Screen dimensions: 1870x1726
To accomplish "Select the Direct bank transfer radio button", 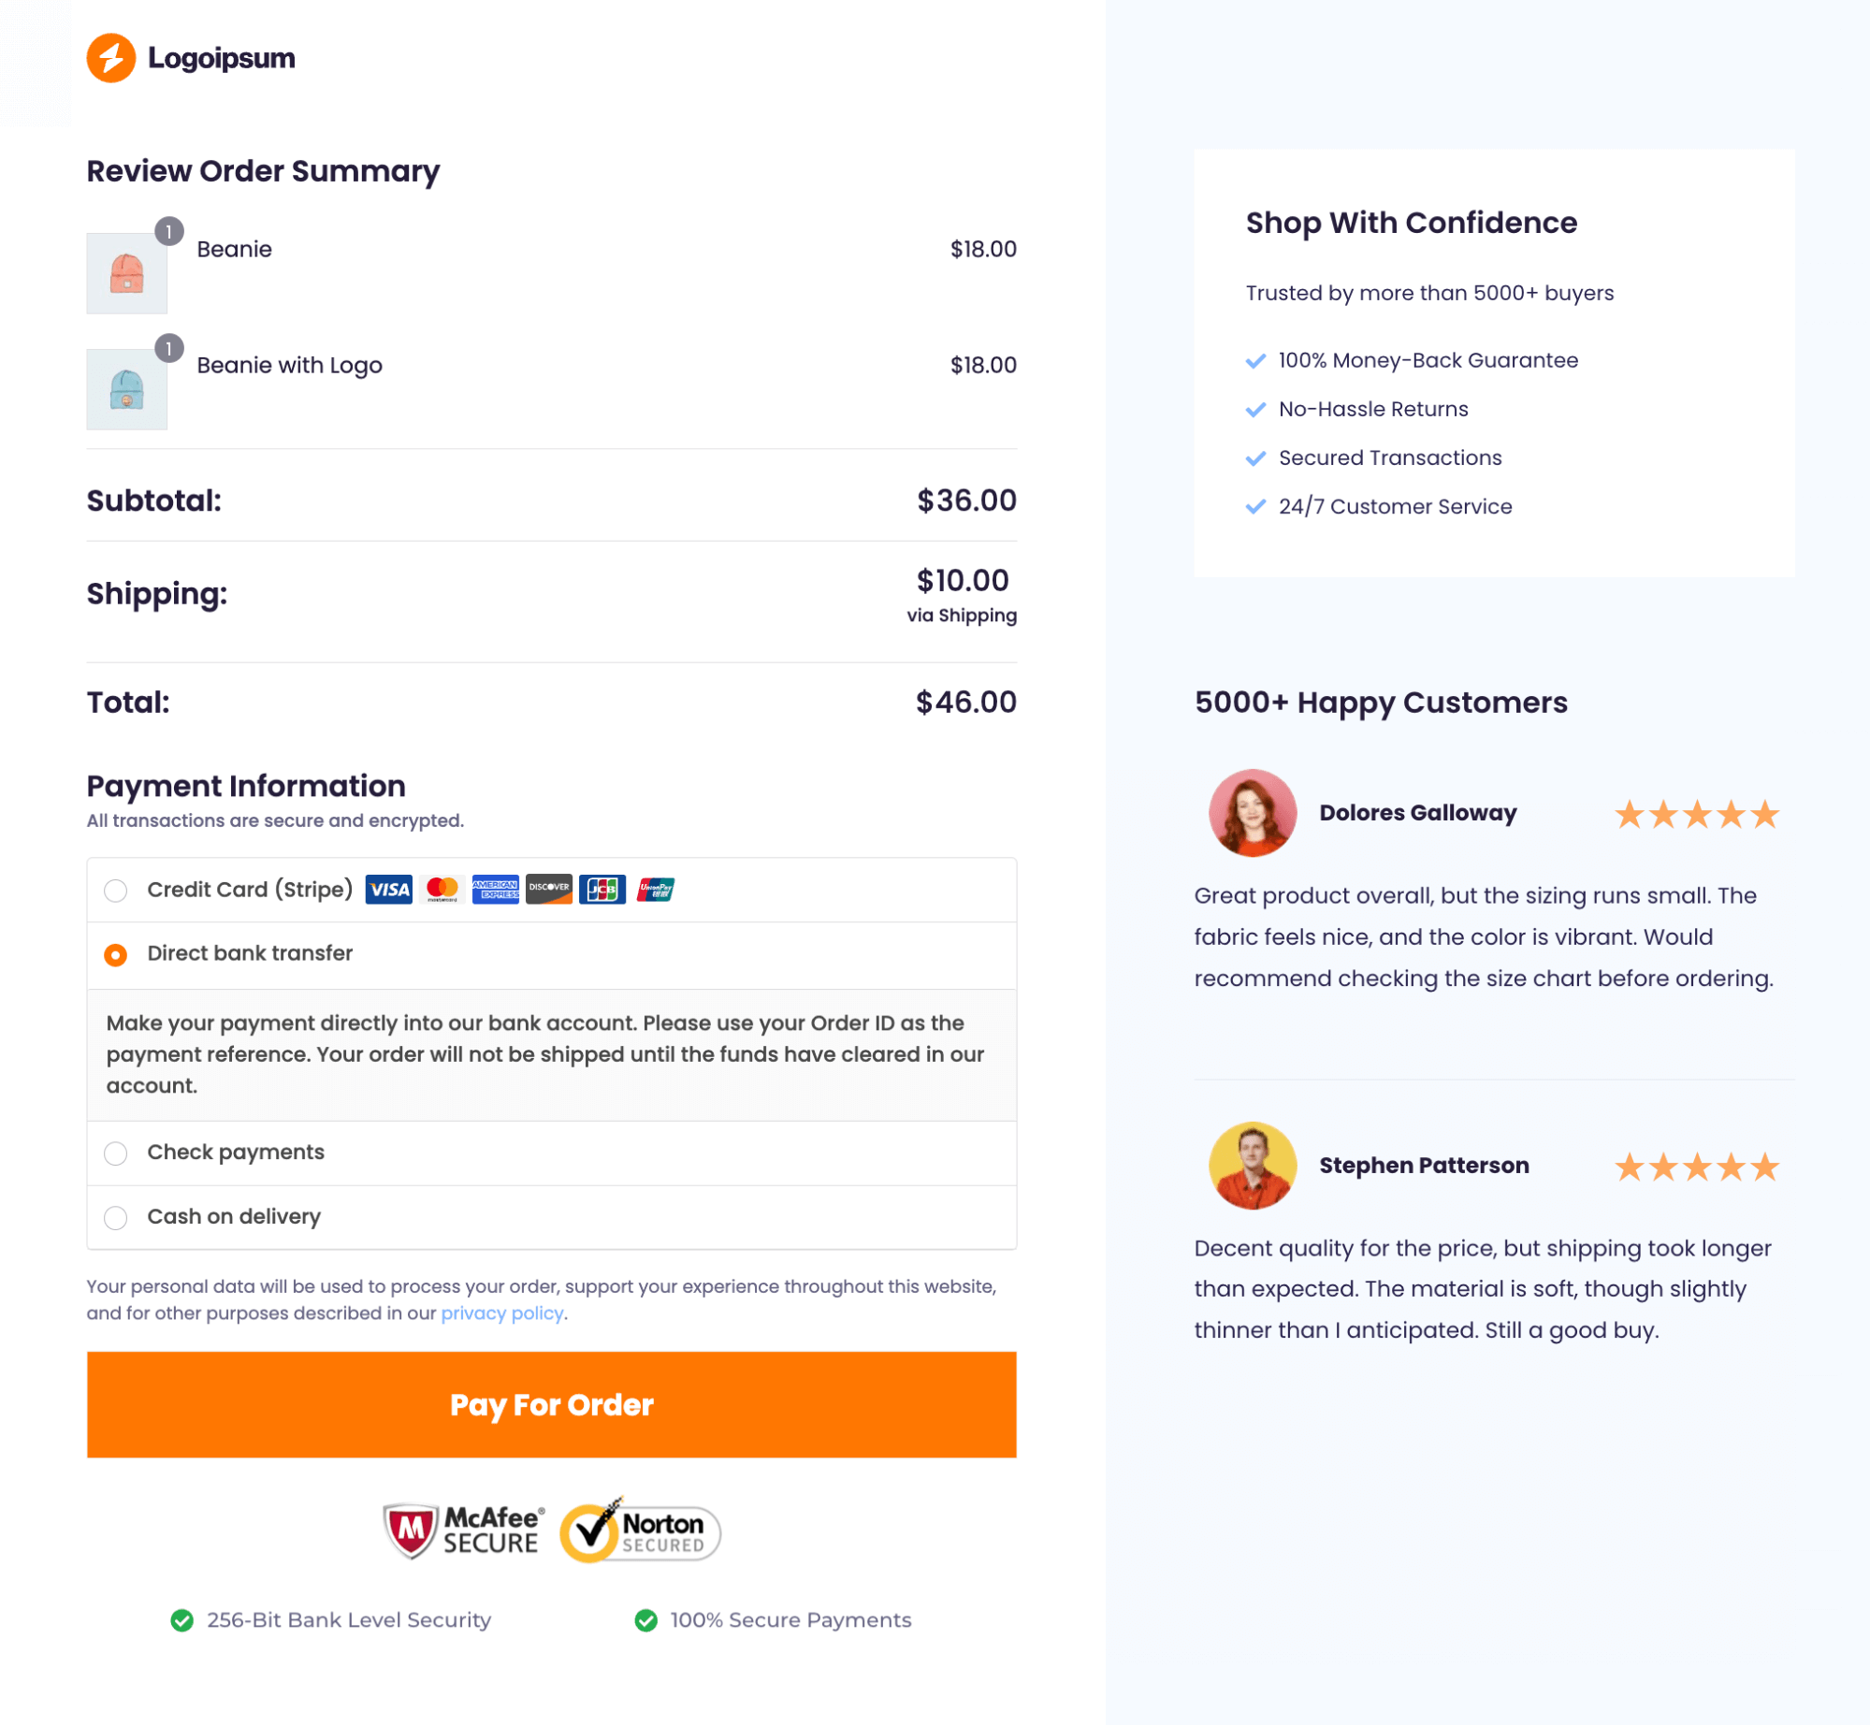I will (114, 952).
